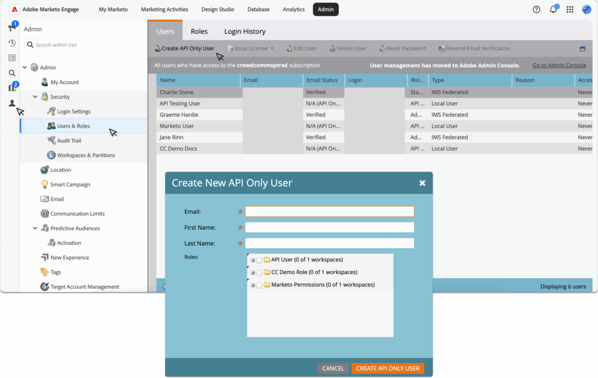Click the Audit Trail tree icon
Viewport: 598px width, 378px height.
(52, 141)
